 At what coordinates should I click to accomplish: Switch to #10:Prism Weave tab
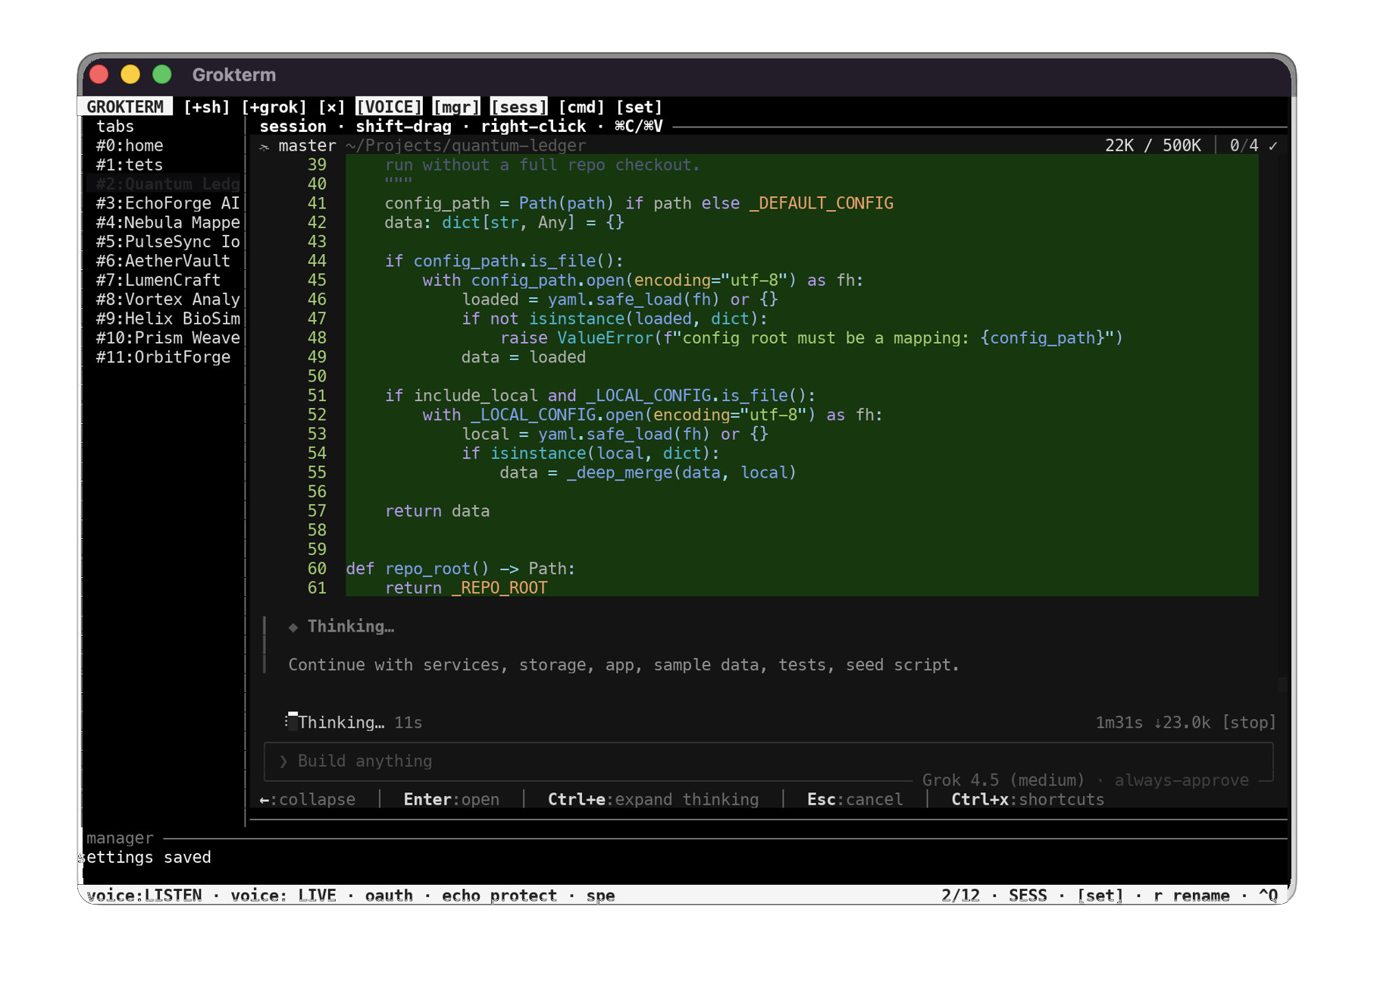click(x=167, y=338)
